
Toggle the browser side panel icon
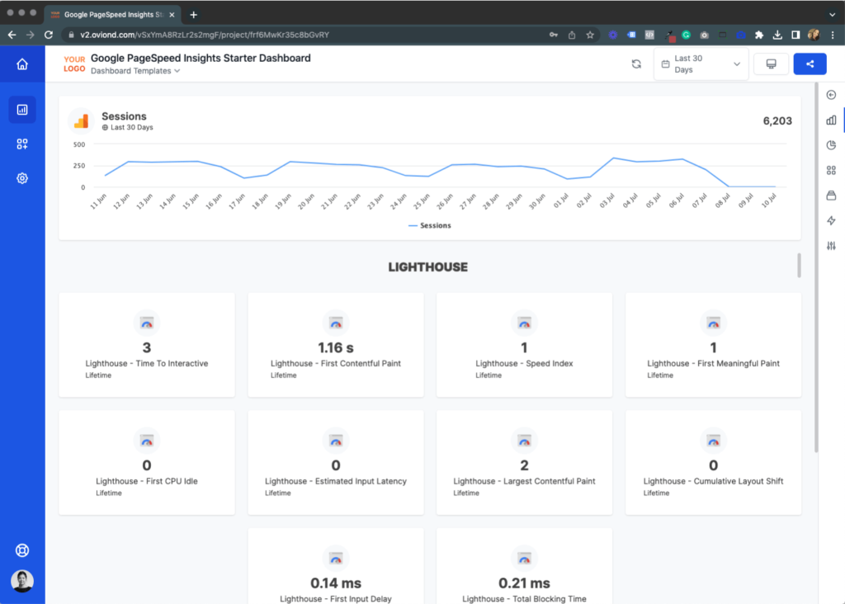pyautogui.click(x=795, y=35)
